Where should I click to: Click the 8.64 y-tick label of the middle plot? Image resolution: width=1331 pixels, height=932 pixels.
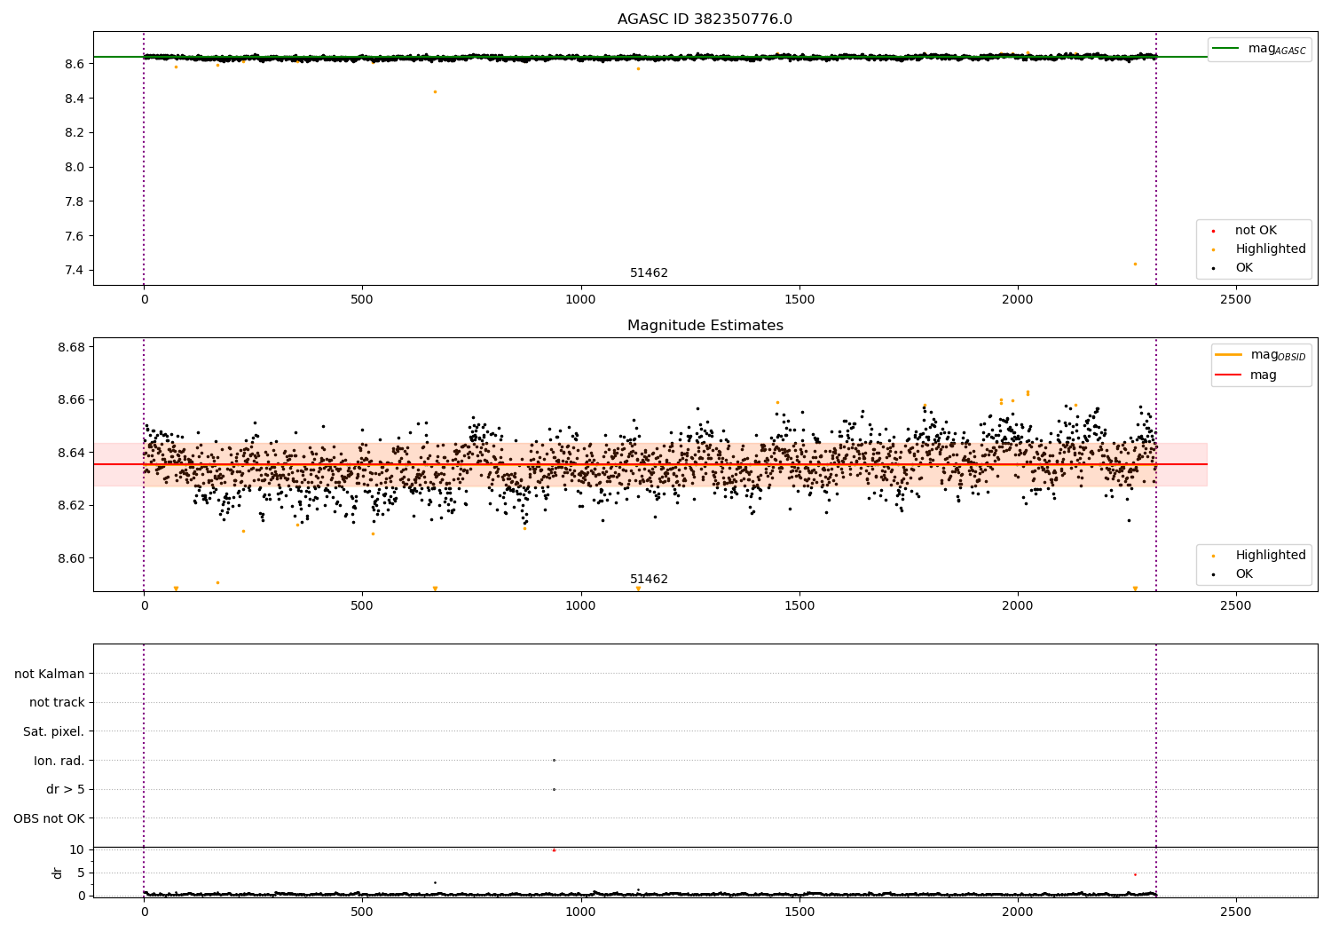click(69, 453)
